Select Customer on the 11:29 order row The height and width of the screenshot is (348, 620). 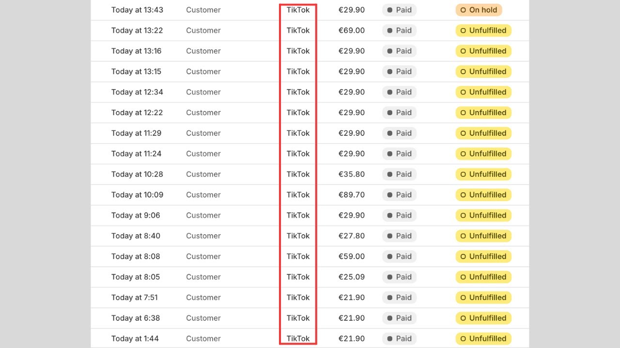pos(203,133)
